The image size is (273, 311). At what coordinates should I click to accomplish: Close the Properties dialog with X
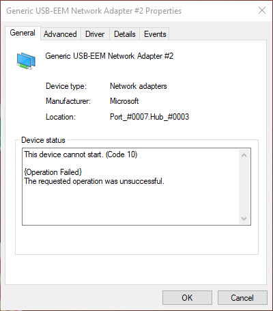262,10
